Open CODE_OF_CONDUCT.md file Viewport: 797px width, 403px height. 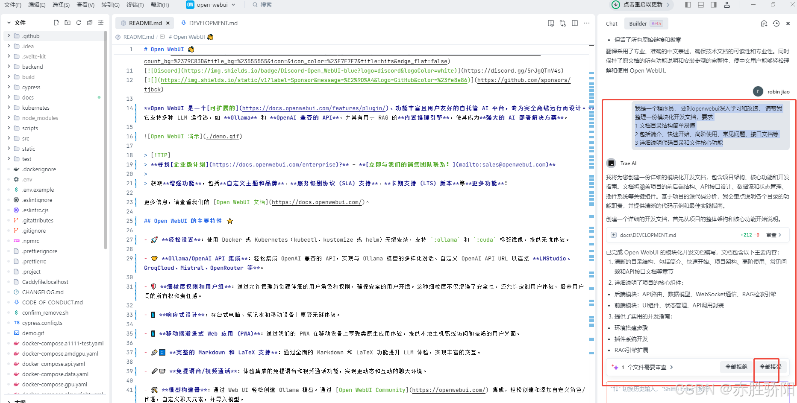click(53, 302)
